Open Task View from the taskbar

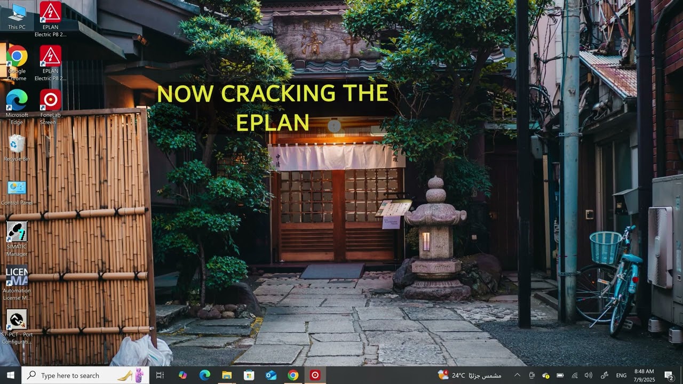pos(160,375)
